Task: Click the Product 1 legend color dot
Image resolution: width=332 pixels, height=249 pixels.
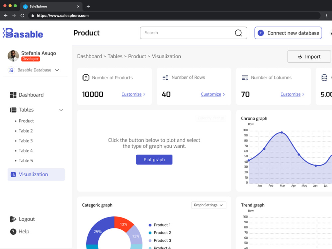Action: (x=150, y=225)
